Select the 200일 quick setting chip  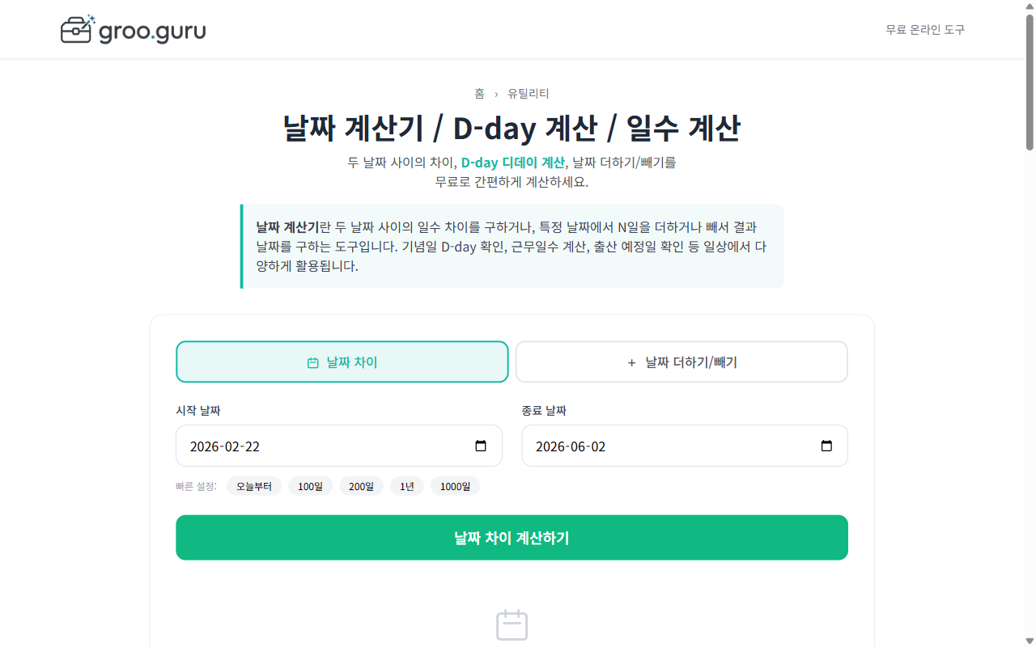[361, 486]
